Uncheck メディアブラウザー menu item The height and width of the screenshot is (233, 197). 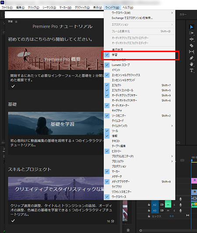(x=139, y=181)
